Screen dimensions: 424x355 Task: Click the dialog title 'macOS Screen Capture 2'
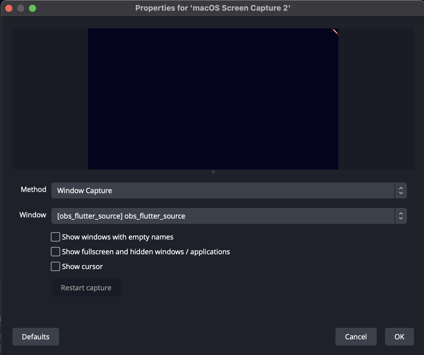213,8
